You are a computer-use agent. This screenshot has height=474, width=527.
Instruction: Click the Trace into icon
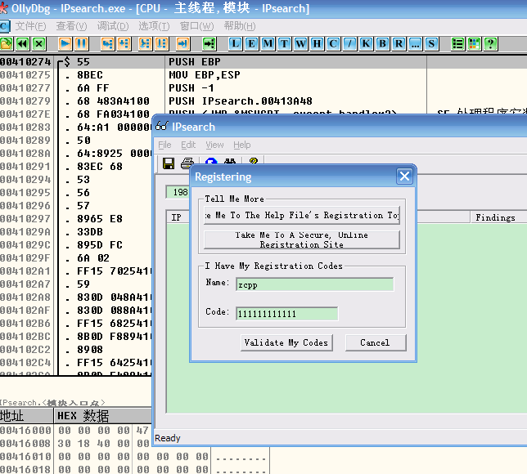tap(145, 44)
